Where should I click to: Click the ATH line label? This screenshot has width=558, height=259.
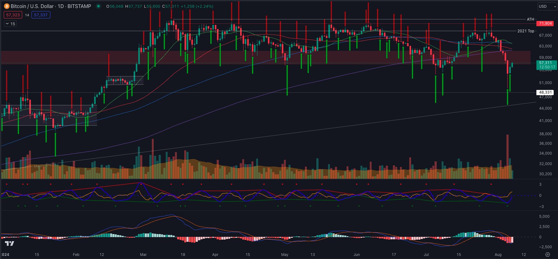530,19
